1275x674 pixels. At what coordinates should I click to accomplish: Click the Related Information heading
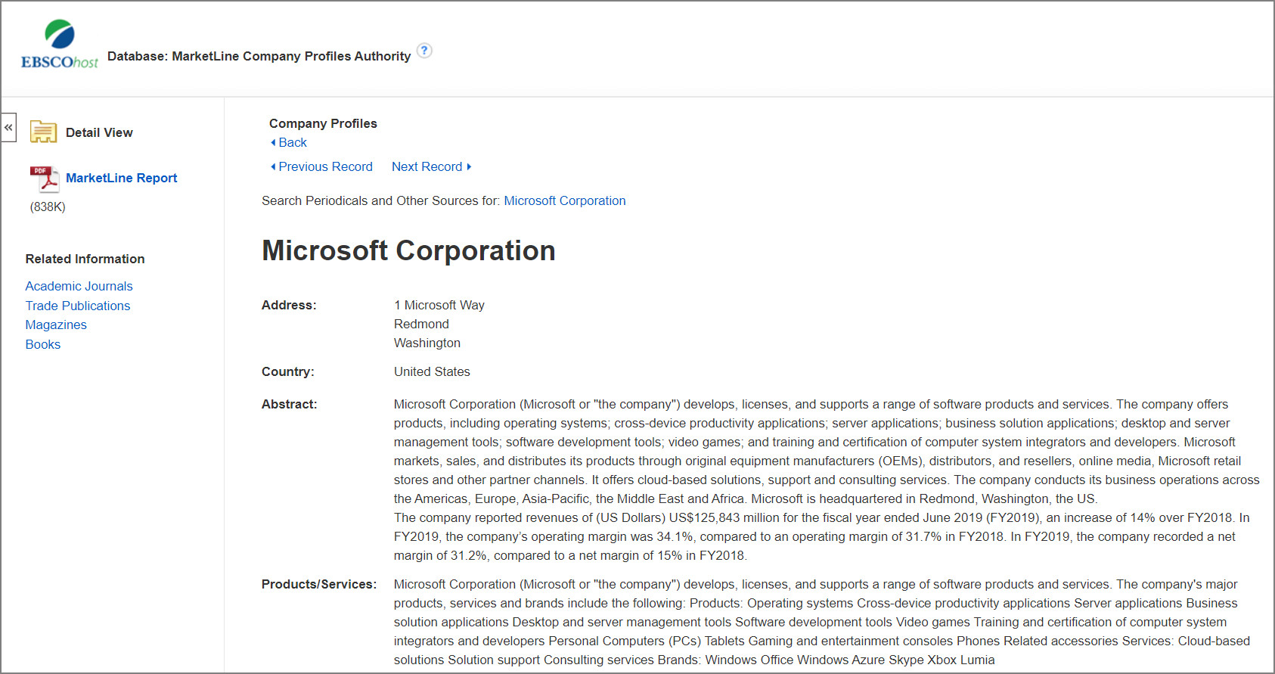85,259
